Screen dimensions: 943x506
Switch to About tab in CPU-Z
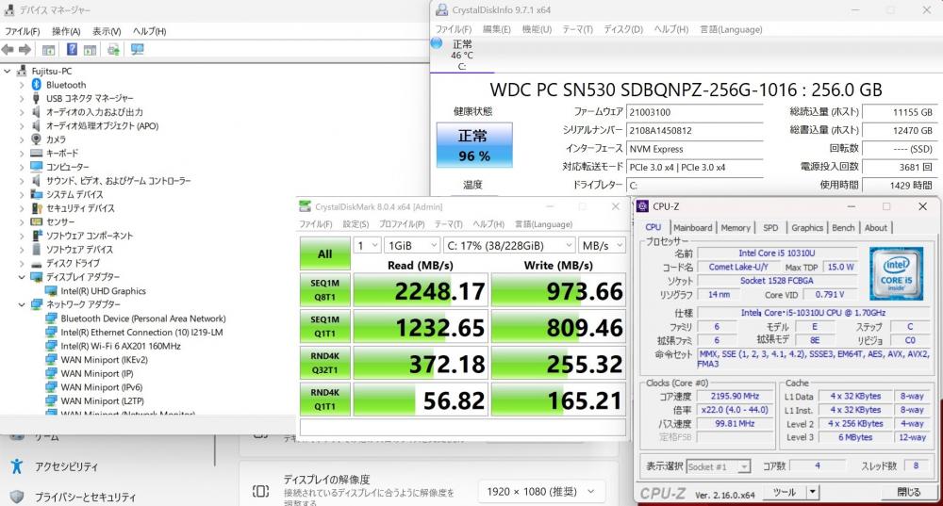(876, 228)
